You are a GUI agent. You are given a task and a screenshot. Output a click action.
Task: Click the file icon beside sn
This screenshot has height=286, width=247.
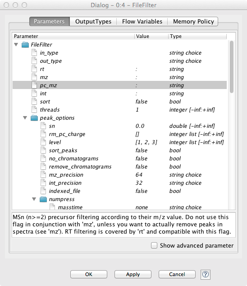tap(43, 126)
